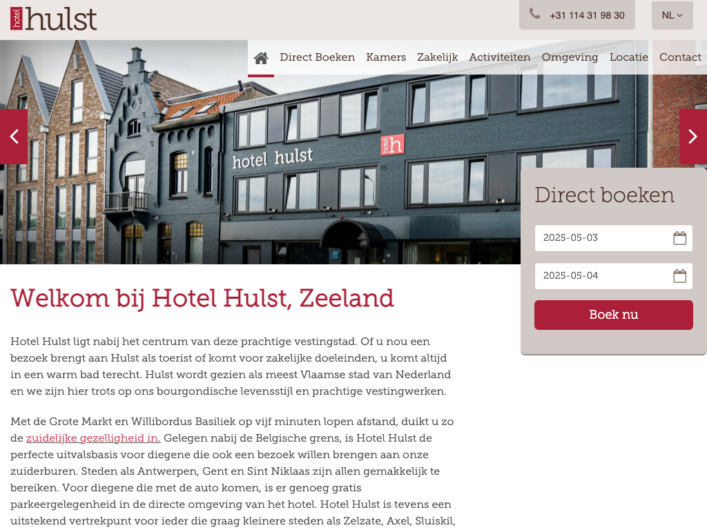
Task: Click the phone icon in header
Action: [x=535, y=14]
